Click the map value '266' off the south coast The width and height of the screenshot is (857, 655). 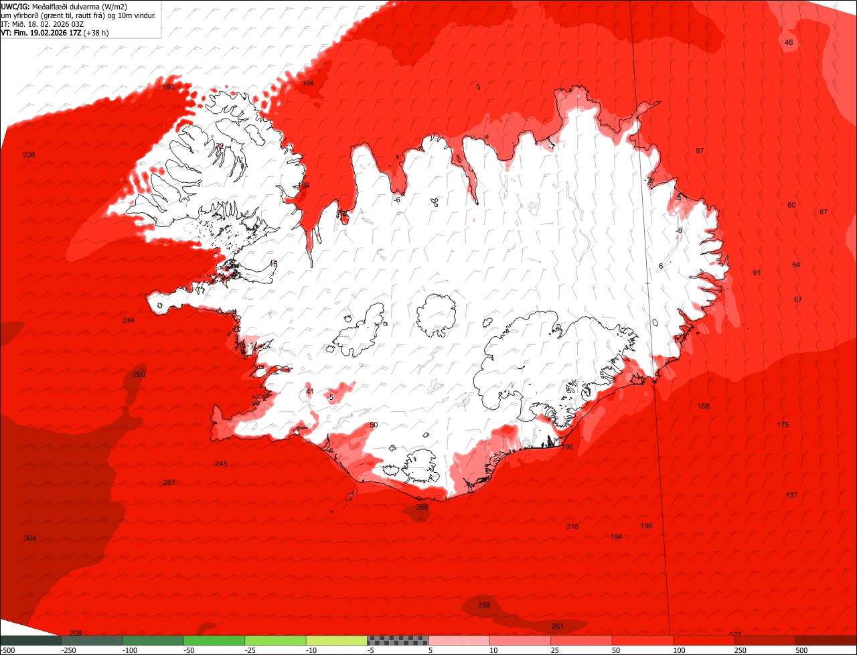click(422, 507)
